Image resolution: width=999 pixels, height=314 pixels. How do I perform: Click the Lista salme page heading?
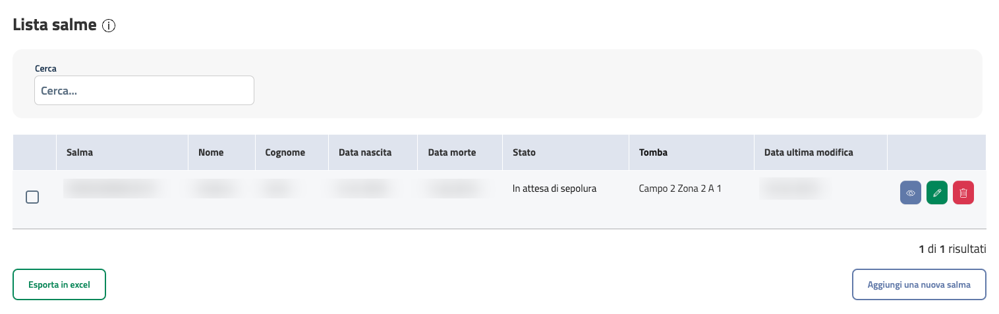(55, 26)
